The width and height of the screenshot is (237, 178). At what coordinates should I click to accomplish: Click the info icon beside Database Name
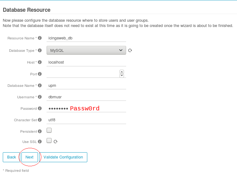point(40,85)
